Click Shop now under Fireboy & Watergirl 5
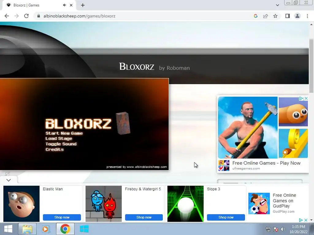This screenshot has width=314, height=235. (x=144, y=217)
